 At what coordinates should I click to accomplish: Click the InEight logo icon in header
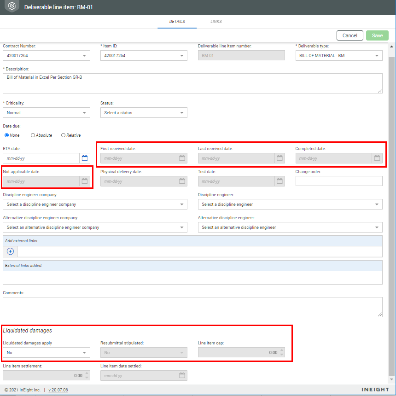point(12,7)
